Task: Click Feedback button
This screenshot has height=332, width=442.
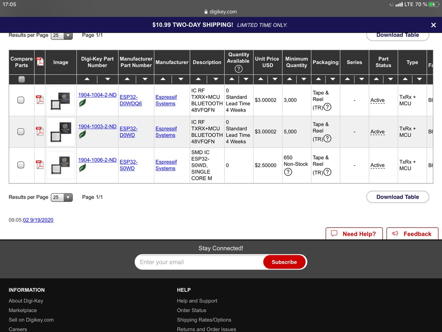Action: 412,234
